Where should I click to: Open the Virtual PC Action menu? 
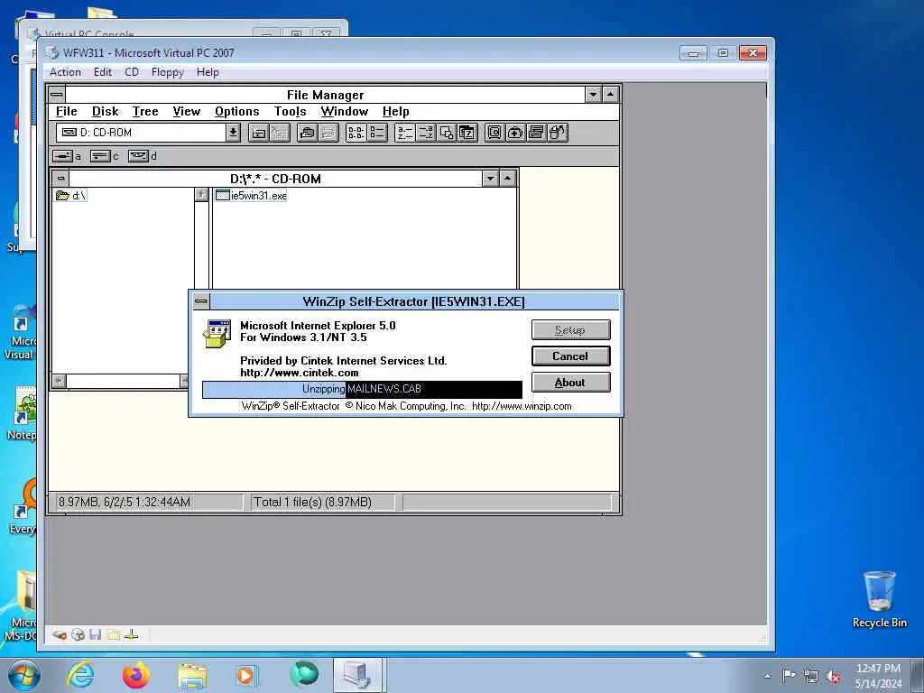click(65, 72)
